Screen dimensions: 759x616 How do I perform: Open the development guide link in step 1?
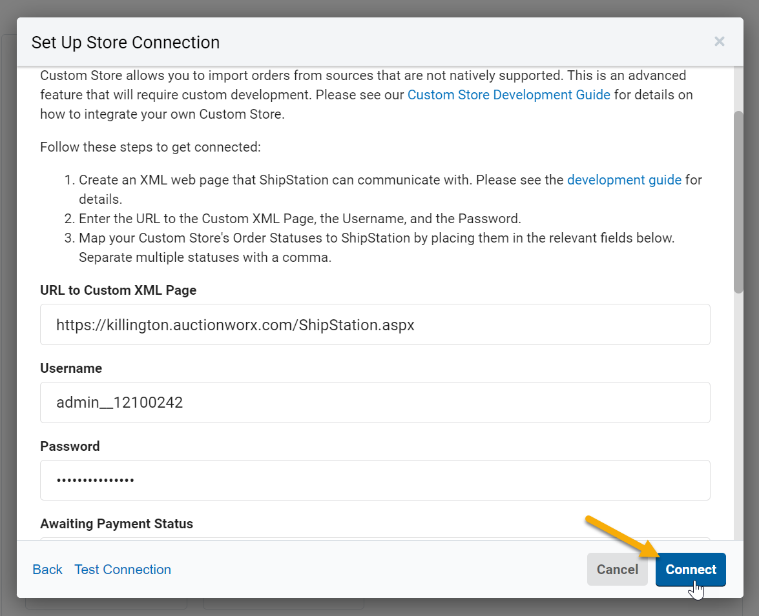click(624, 180)
